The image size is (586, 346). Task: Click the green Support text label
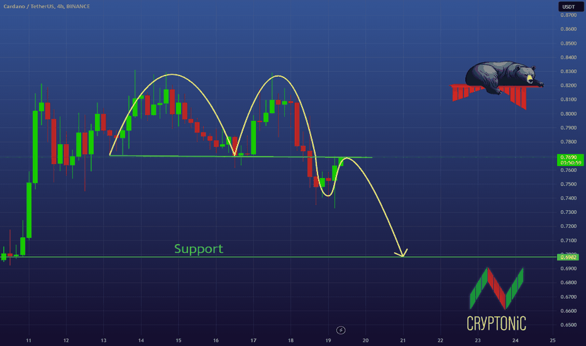point(199,248)
